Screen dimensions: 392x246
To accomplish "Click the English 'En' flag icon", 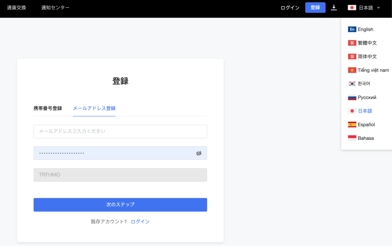I will click(352, 29).
